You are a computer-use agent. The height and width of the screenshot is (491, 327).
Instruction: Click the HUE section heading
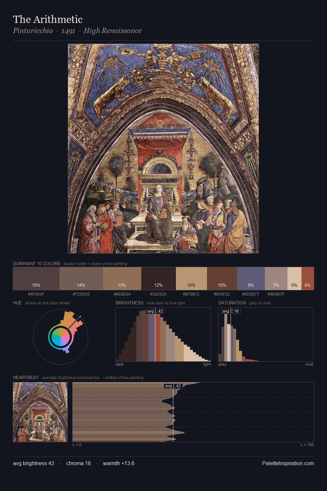(x=17, y=303)
